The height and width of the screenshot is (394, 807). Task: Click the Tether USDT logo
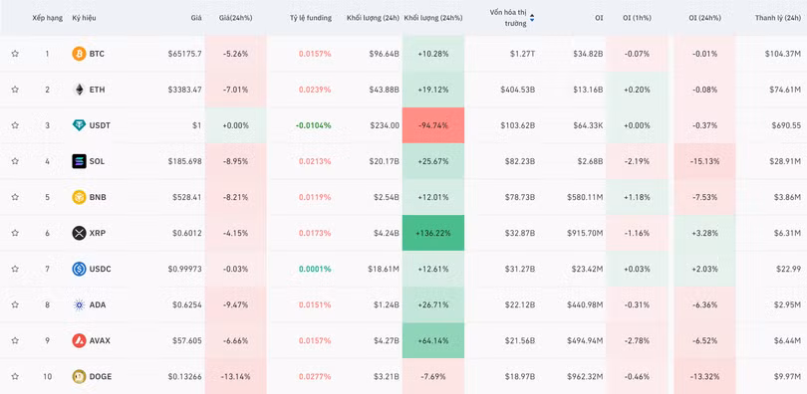pyautogui.click(x=79, y=125)
